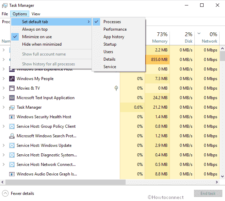Click the Windows My People app icon
Screen dimensions: 225x201
[12, 79]
